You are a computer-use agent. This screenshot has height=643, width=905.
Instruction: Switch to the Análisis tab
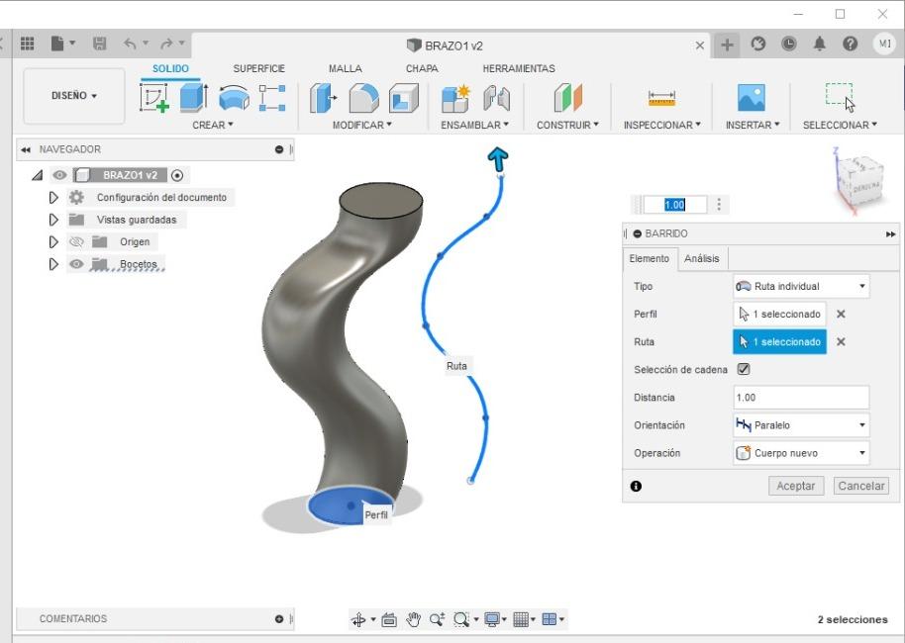tap(701, 258)
